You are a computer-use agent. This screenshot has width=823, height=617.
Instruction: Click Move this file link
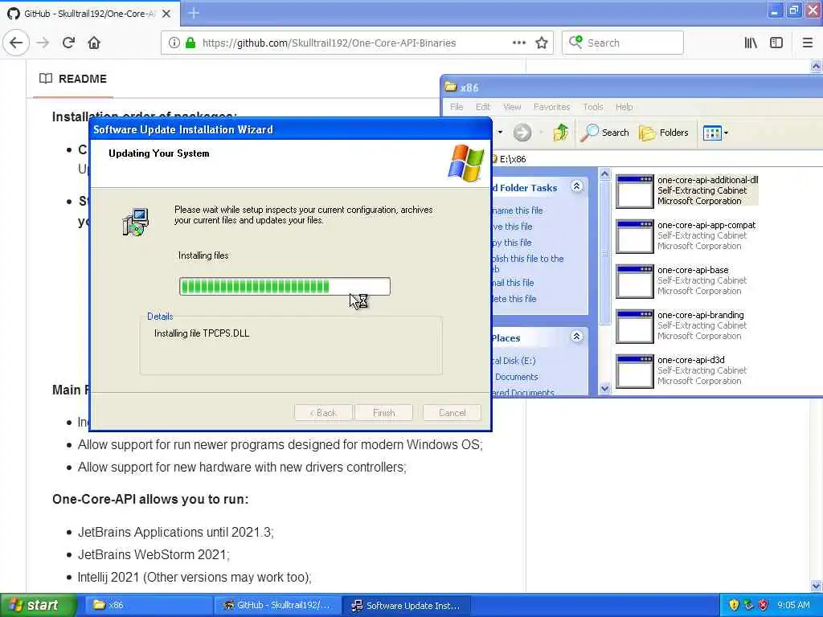(512, 227)
